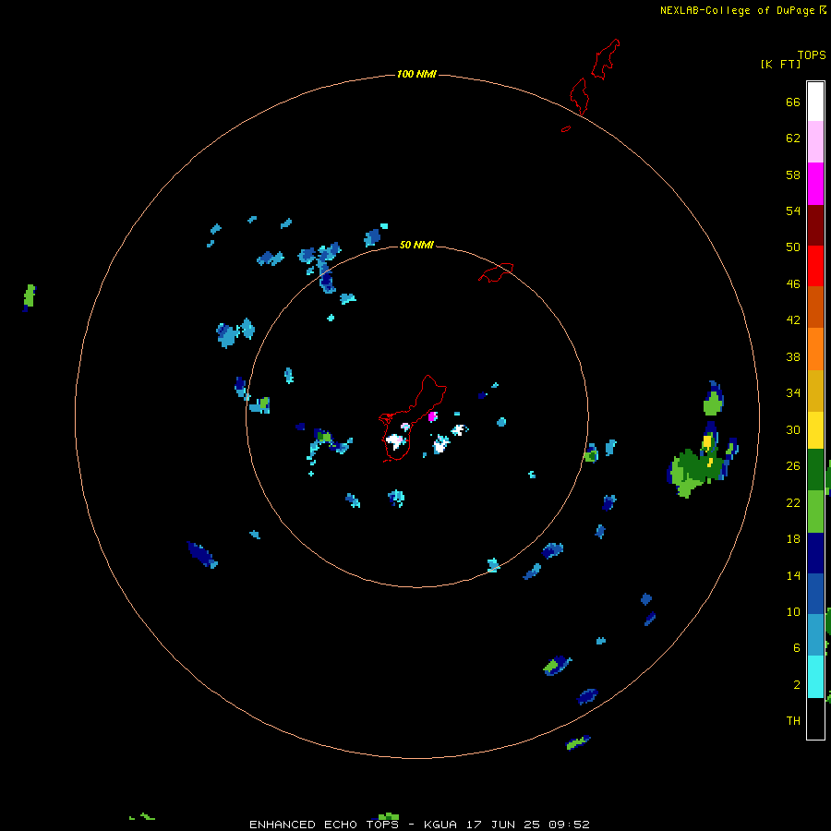The image size is (831, 831).
Task: Click the 66 legend value
Action: 793,102
